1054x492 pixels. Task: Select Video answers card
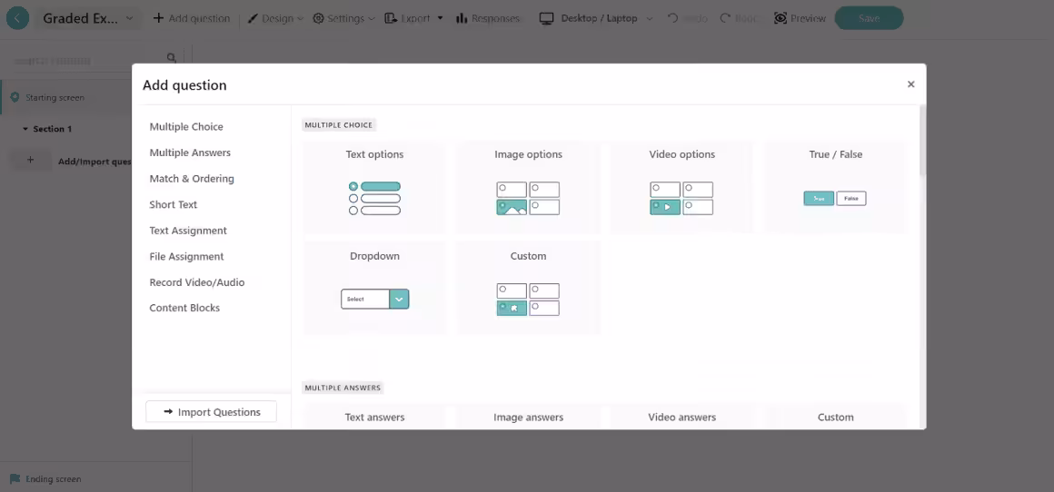[x=681, y=417]
